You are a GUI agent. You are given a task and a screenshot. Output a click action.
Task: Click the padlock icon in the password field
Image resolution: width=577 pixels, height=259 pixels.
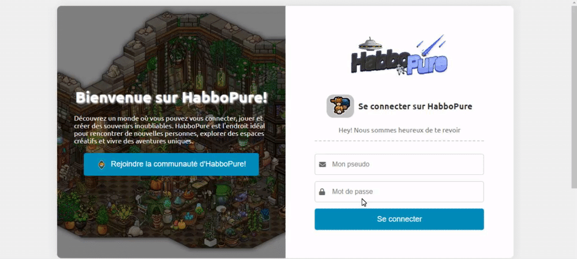[322, 192]
